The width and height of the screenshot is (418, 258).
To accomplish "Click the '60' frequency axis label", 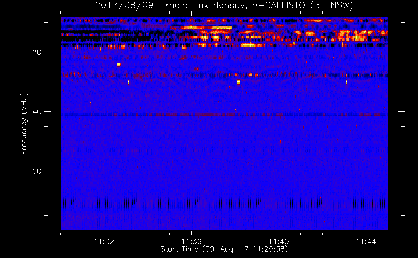I will pos(37,171).
